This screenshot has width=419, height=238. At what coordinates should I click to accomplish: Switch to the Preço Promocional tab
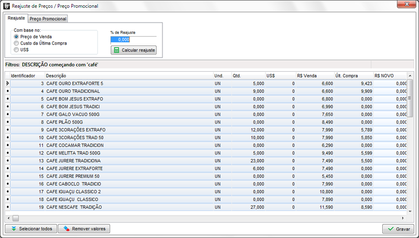[x=48, y=19]
